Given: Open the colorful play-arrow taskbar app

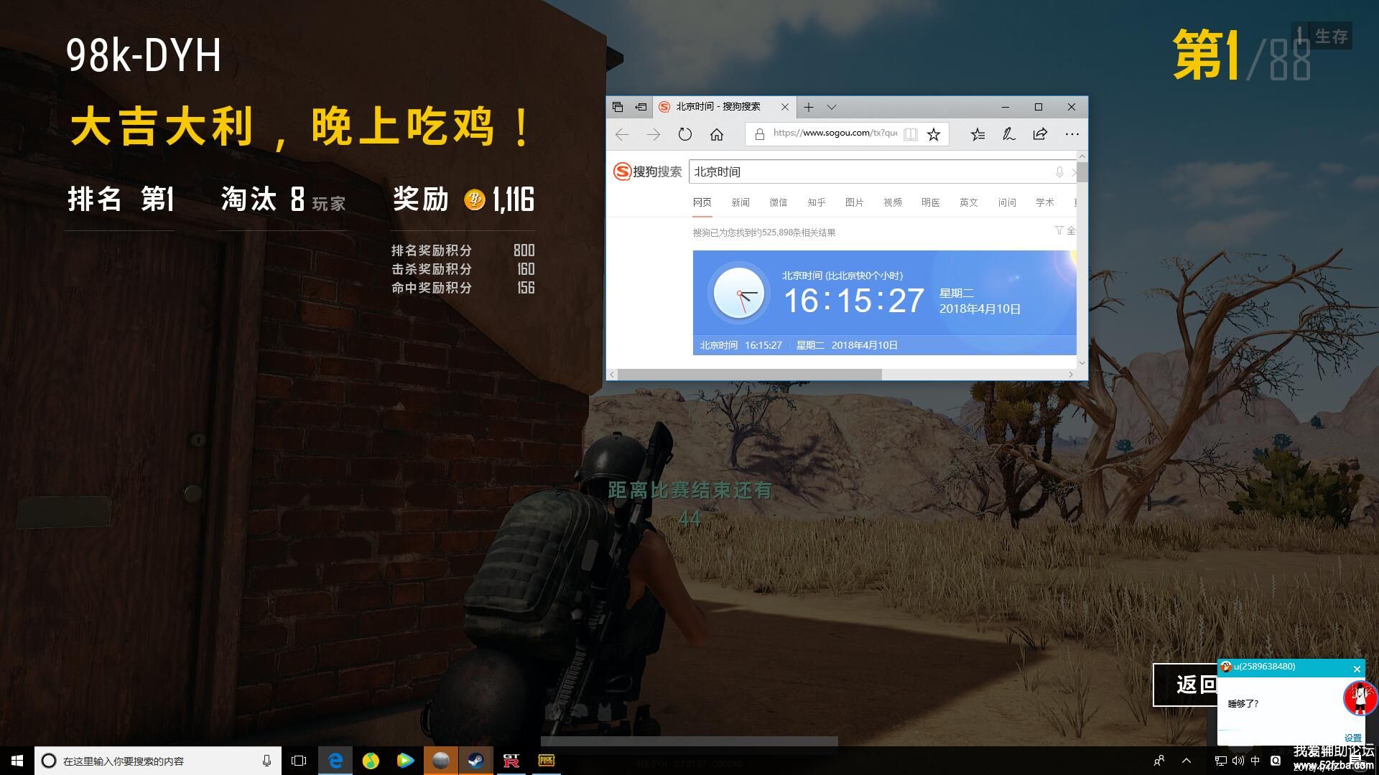Looking at the screenshot, I should click(406, 761).
